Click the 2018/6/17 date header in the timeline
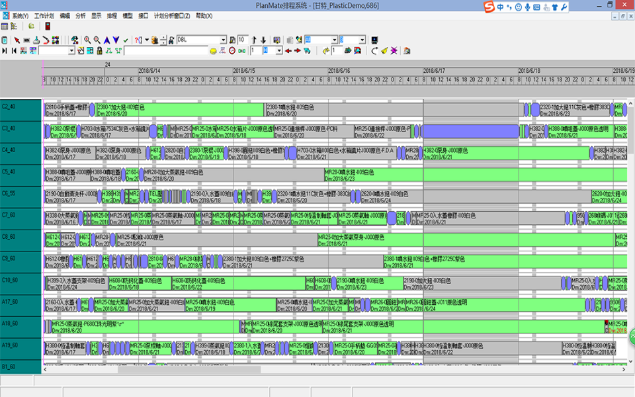This screenshot has width=635, height=397. (x=434, y=71)
